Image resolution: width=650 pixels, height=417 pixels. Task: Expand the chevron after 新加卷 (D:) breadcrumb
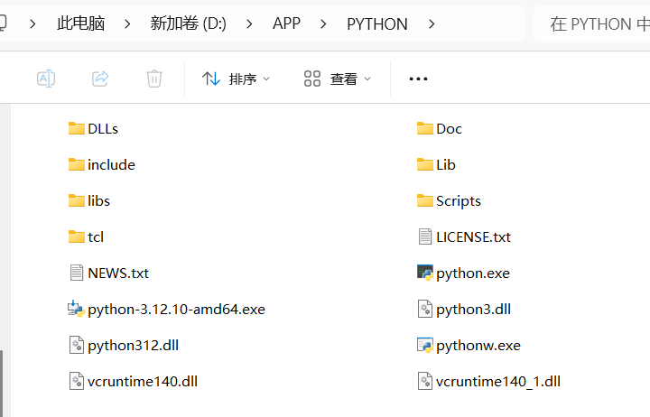(249, 24)
